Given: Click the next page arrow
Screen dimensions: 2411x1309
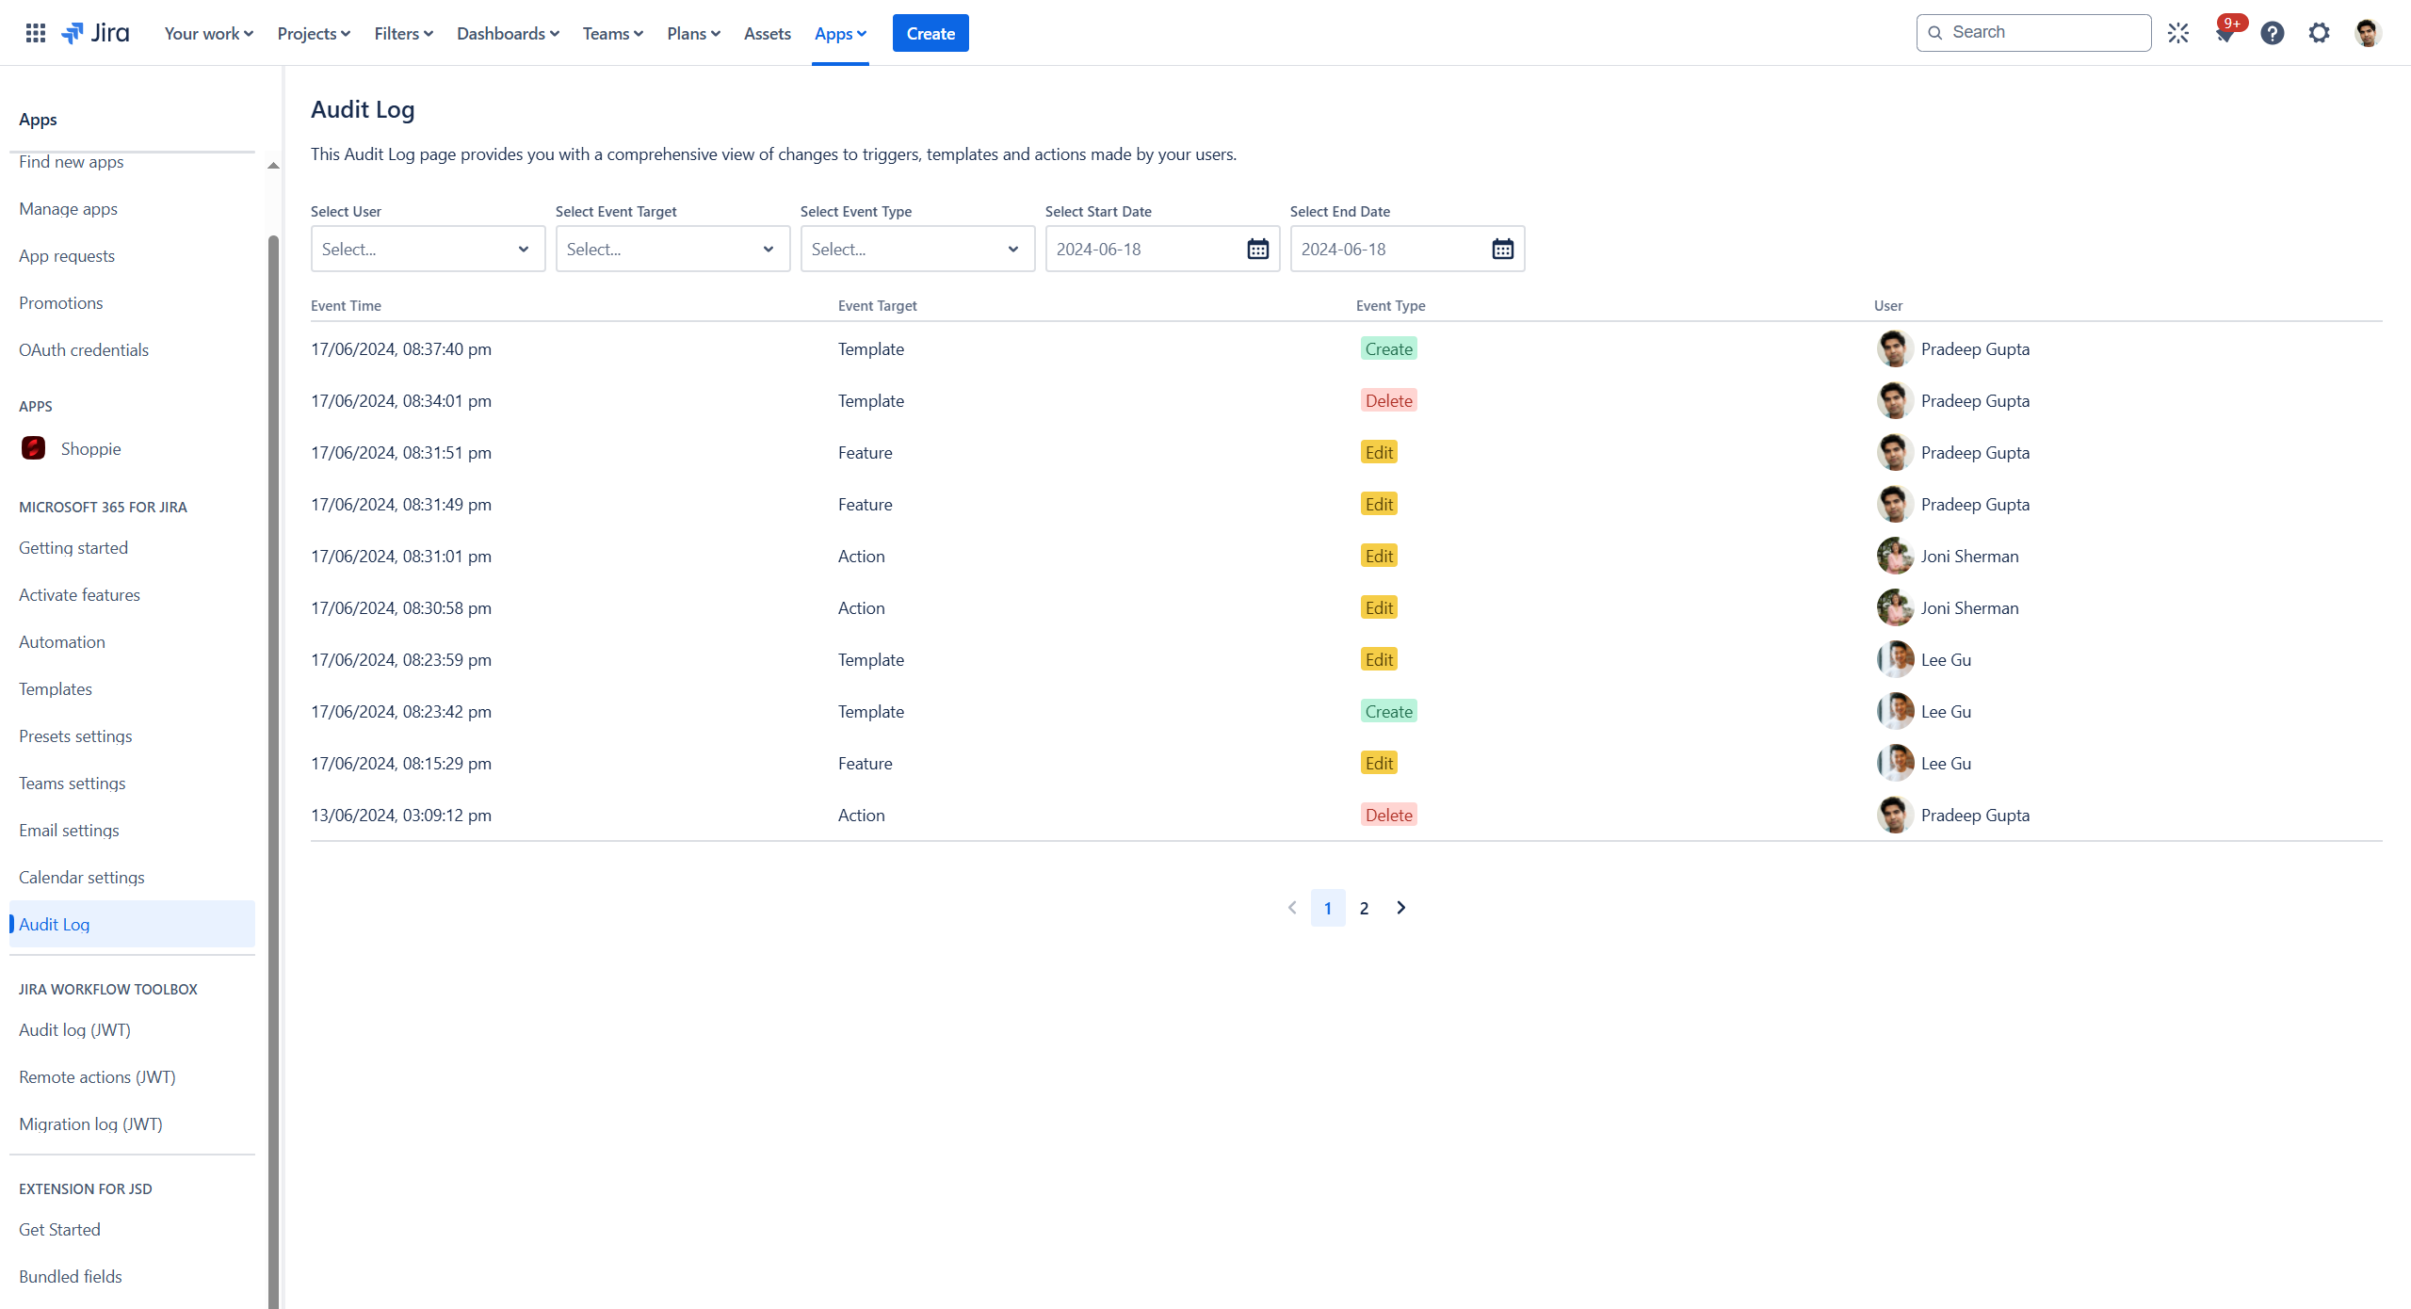Looking at the screenshot, I should pos(1401,908).
